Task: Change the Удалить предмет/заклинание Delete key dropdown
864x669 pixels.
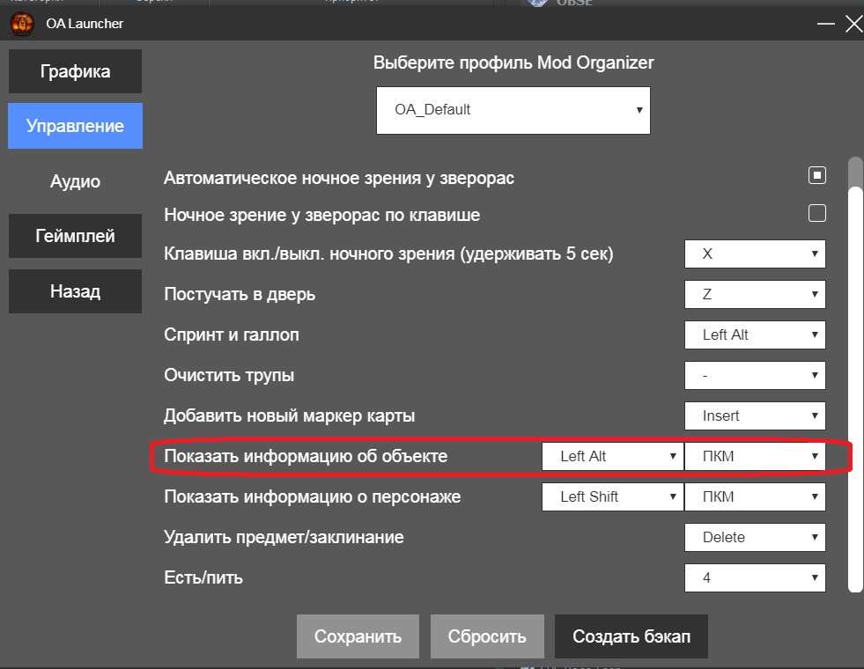Action: 755,537
